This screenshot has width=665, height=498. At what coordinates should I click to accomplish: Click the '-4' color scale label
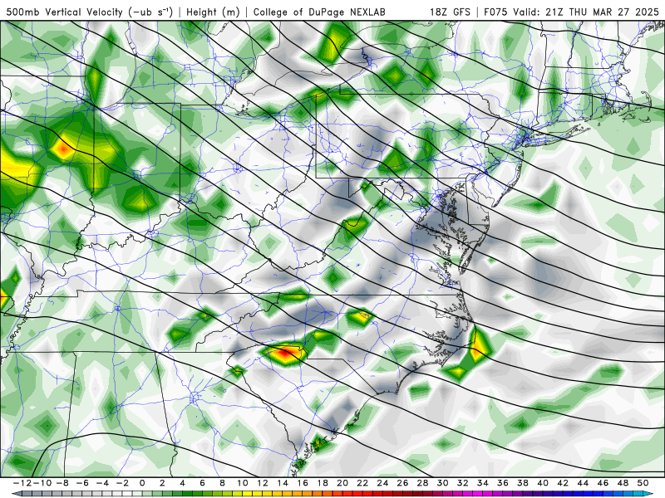tap(101, 483)
